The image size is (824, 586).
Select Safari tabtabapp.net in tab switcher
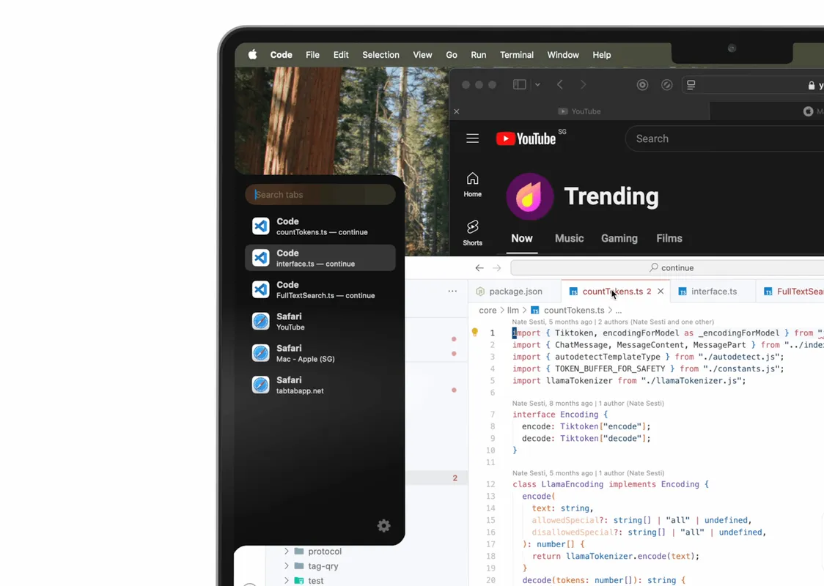pyautogui.click(x=320, y=385)
